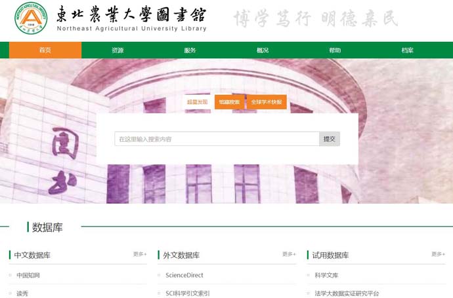Open the 档案 navigation menu

407,50
